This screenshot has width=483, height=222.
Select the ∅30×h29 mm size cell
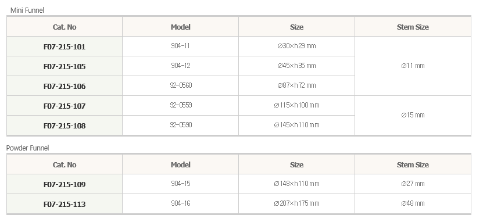pyautogui.click(x=296, y=46)
